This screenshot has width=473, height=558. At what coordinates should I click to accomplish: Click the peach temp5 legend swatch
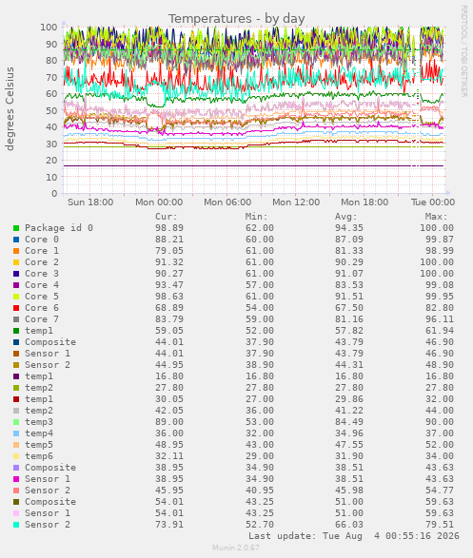tap(16, 445)
